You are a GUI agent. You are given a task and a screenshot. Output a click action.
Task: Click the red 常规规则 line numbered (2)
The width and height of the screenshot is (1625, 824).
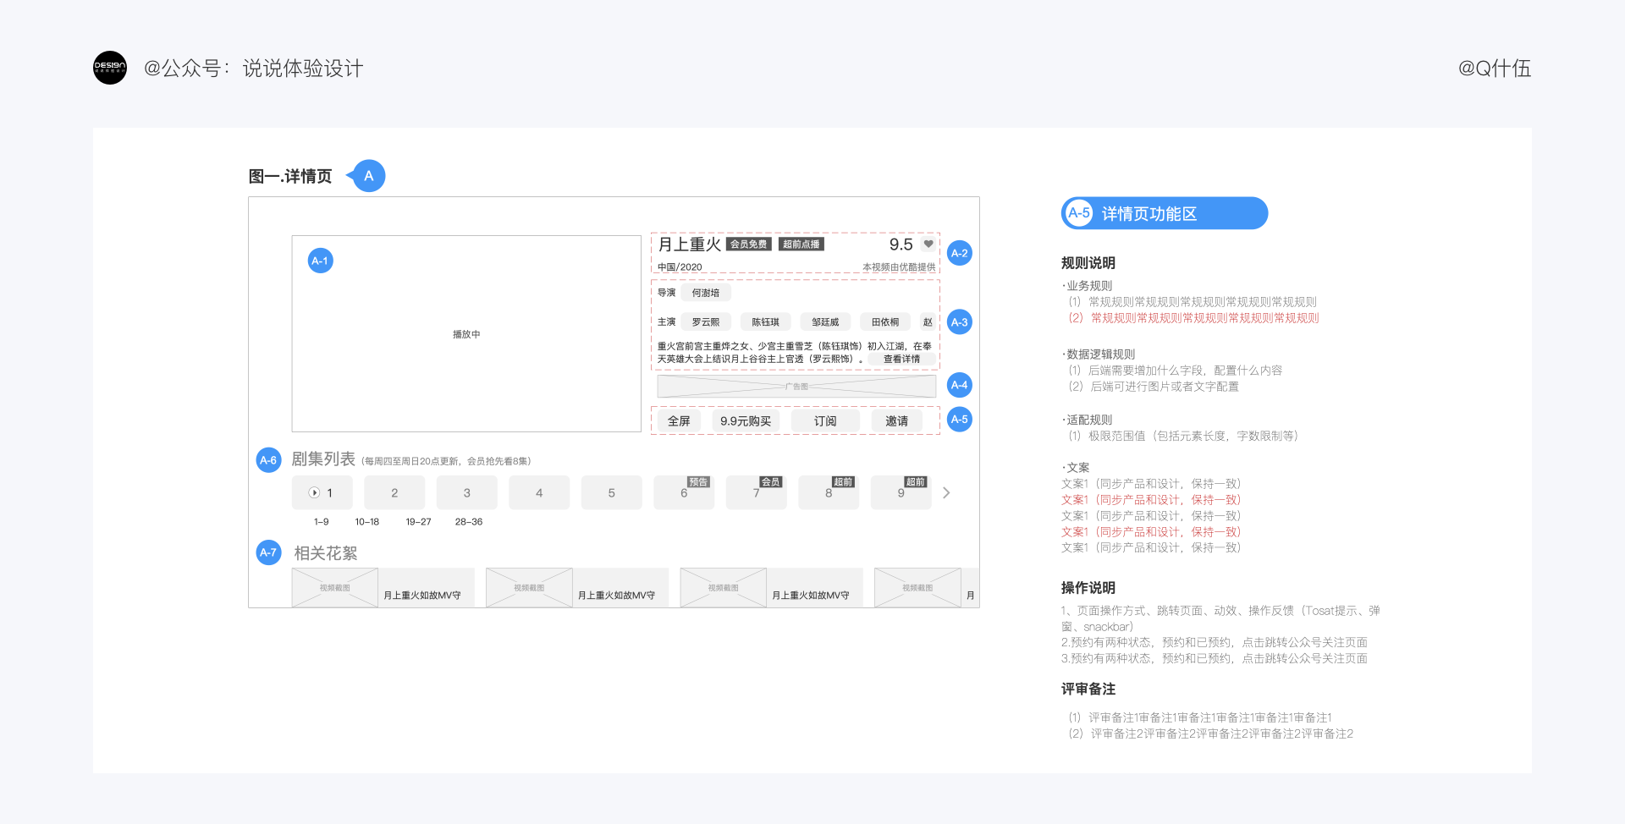point(1193,318)
